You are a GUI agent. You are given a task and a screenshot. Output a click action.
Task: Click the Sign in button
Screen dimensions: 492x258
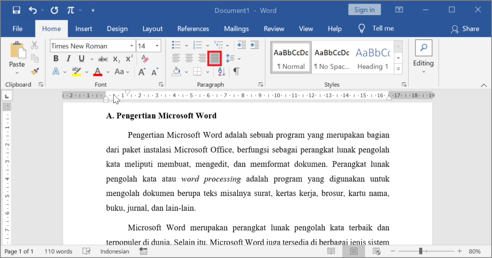click(x=364, y=10)
